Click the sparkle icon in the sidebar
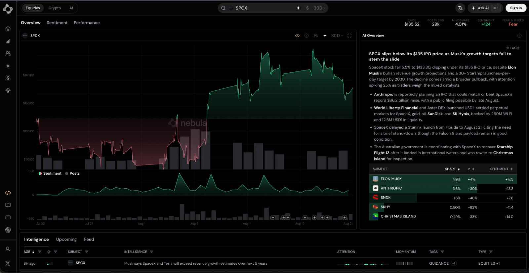Viewport: 529px width, 273px height. click(x=8, y=66)
